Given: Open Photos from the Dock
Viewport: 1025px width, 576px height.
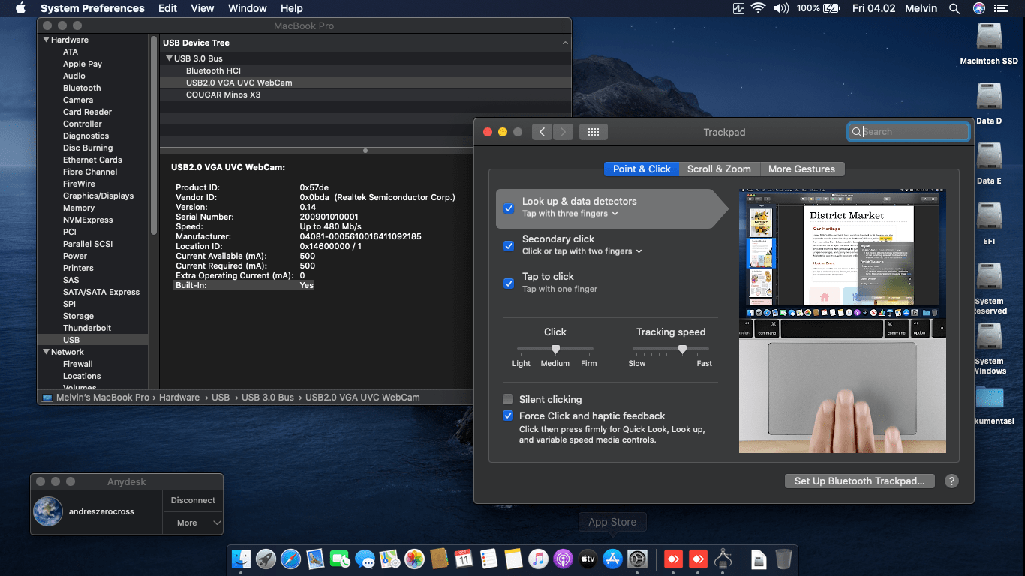Looking at the screenshot, I should [x=414, y=559].
